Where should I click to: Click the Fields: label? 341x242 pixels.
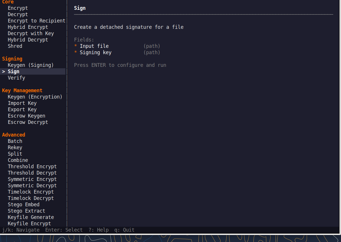[x=84, y=39]
